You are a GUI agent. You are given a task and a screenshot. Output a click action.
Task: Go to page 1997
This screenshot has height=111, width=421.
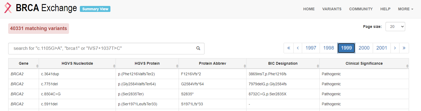point(311,48)
